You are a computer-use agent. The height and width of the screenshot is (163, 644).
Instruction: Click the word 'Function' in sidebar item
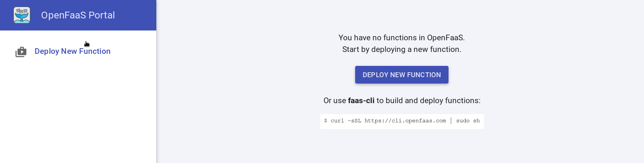tap(95, 51)
